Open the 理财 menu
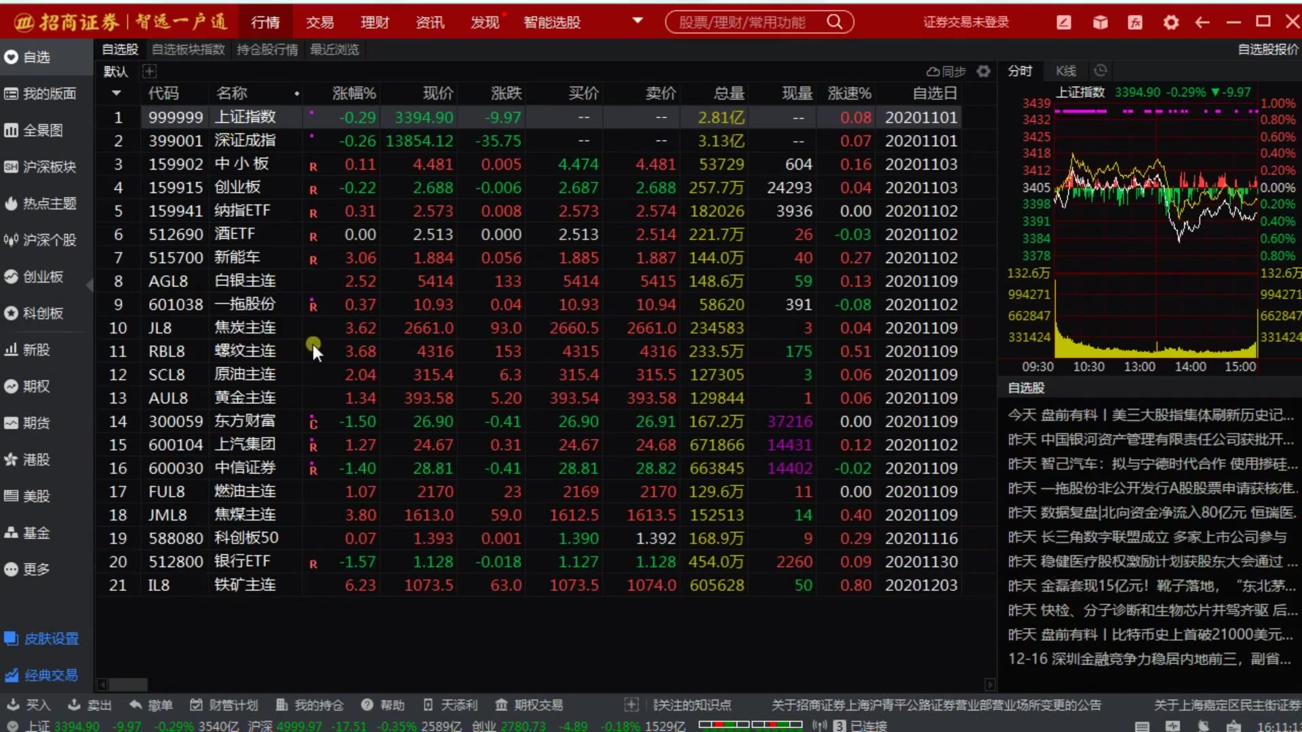Image resolution: width=1302 pixels, height=732 pixels. click(x=375, y=22)
